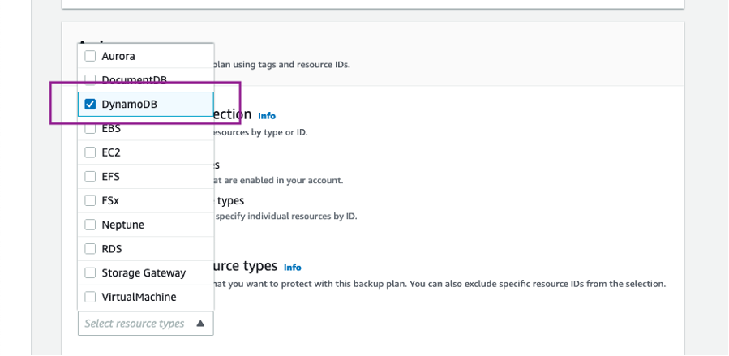Select the Storage Gateway checkbox
Image resolution: width=729 pixels, height=356 pixels.
coord(90,272)
